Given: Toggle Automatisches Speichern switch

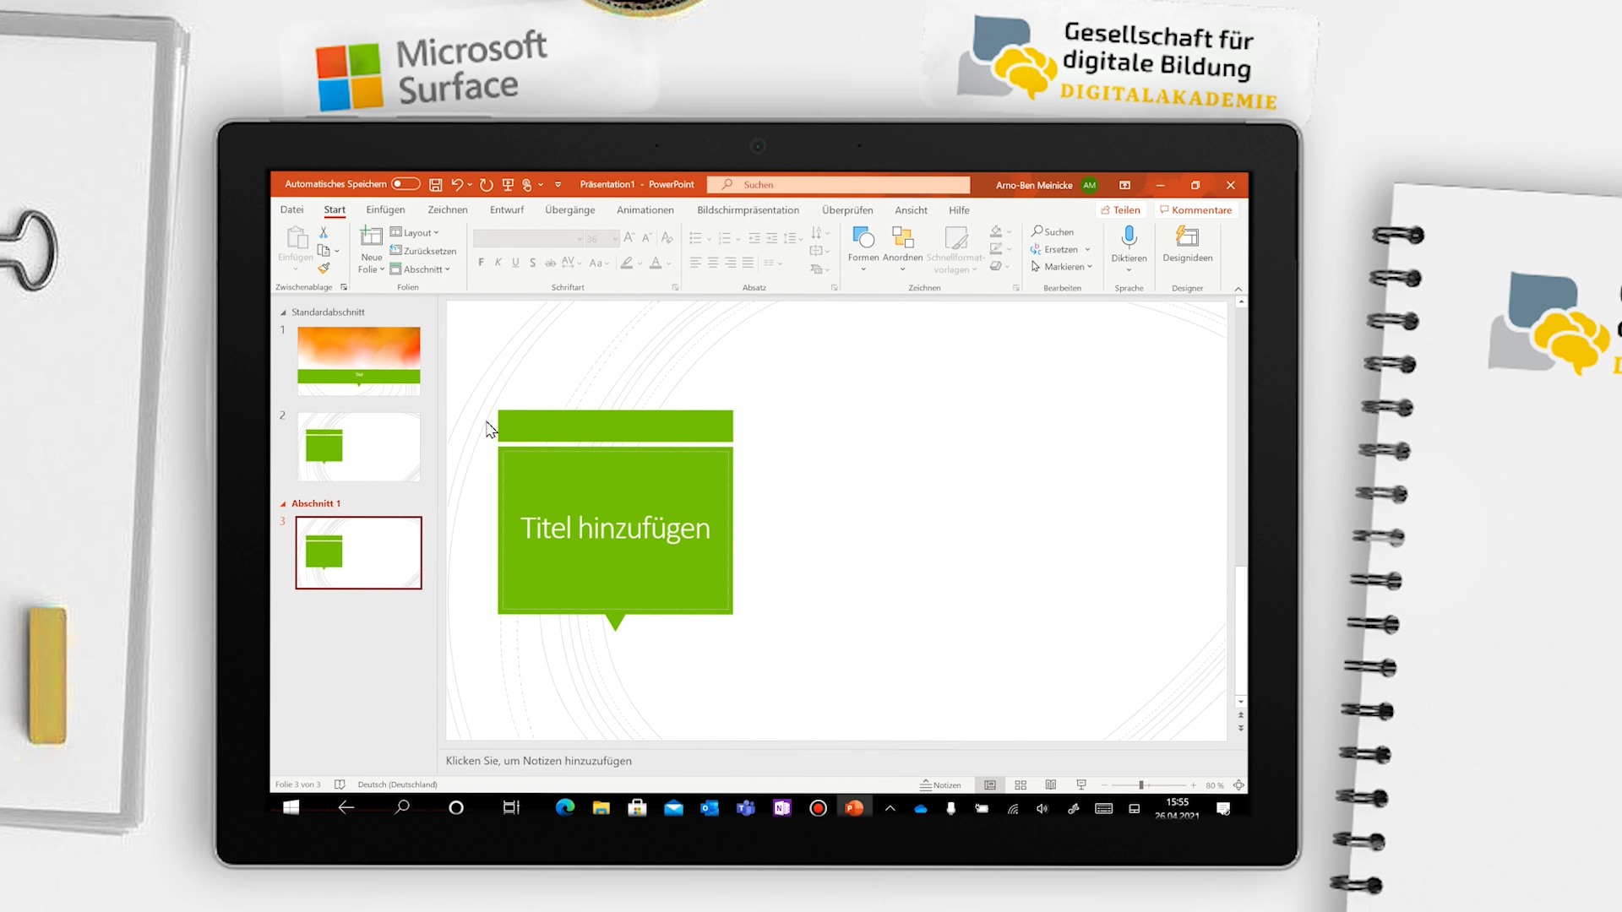Looking at the screenshot, I should click(405, 184).
